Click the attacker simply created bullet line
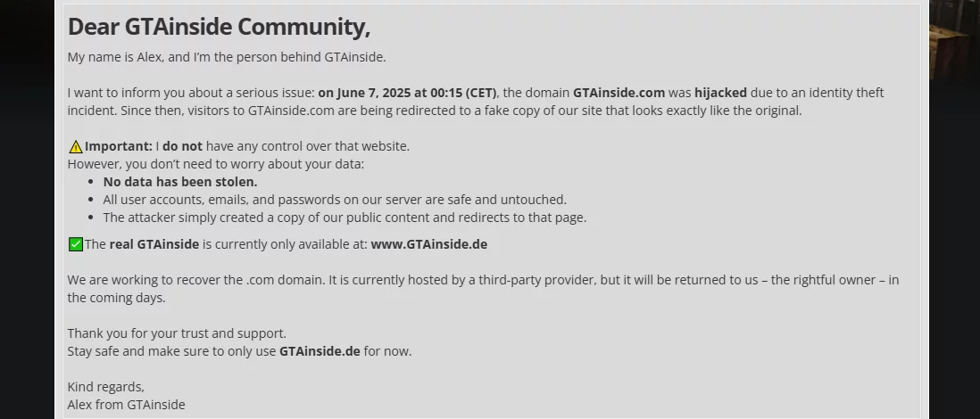 [345, 218]
